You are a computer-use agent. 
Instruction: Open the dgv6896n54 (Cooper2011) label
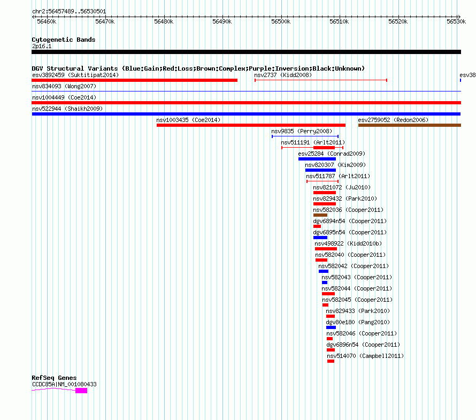coord(363,345)
